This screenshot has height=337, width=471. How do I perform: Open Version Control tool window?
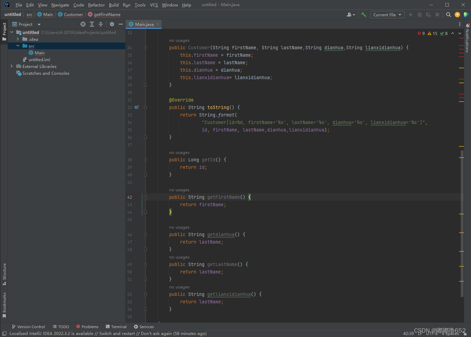point(28,327)
